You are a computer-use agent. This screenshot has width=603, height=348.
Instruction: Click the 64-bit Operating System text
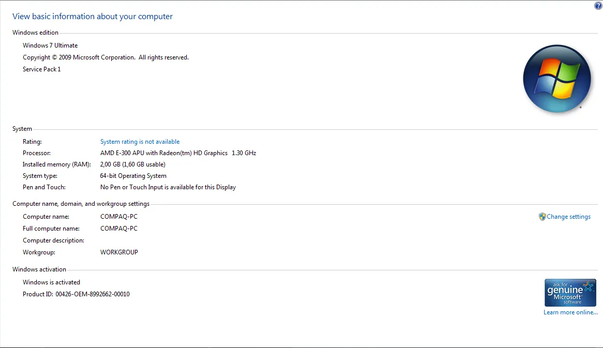133,176
